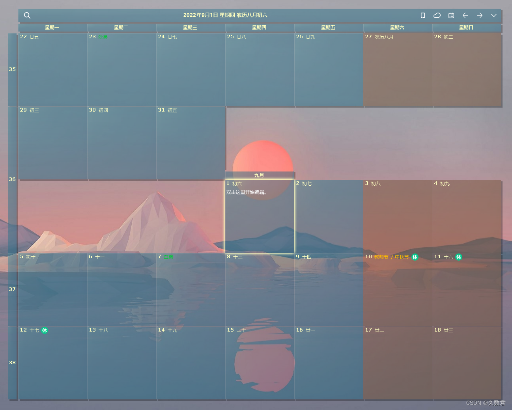Select the August 25 廿八 cell
This screenshot has width=512, height=410.
[x=260, y=70]
